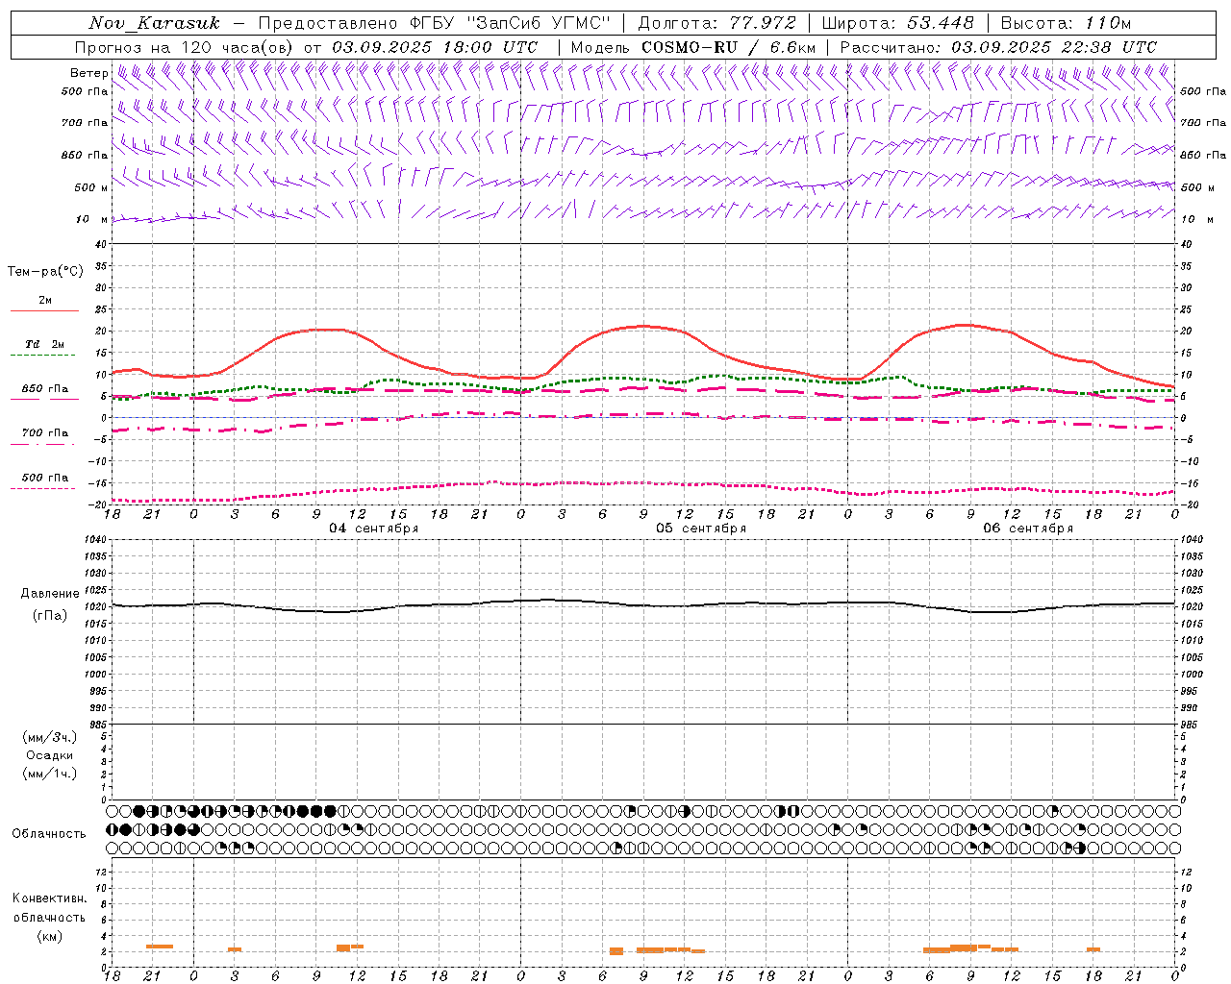This screenshot has height=984, width=1231.
Task: Click the "850 гПа" label in temperature legend
Action: coord(44,389)
